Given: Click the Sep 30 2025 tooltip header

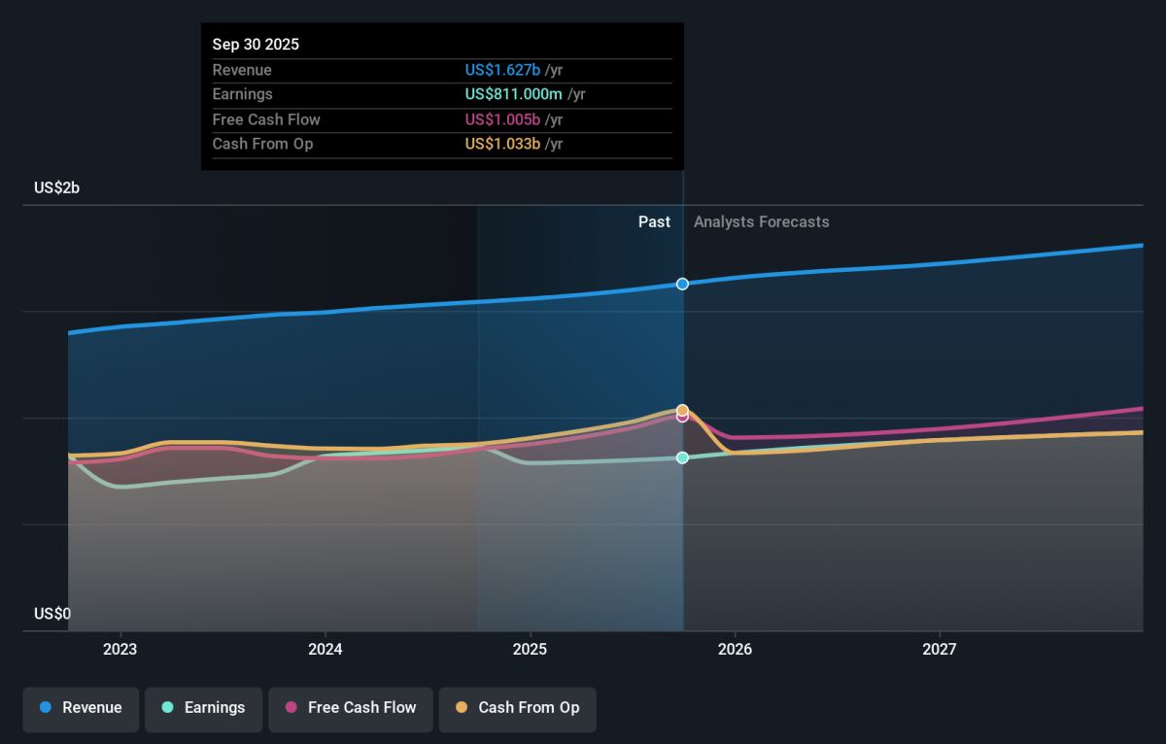Looking at the screenshot, I should pos(256,45).
